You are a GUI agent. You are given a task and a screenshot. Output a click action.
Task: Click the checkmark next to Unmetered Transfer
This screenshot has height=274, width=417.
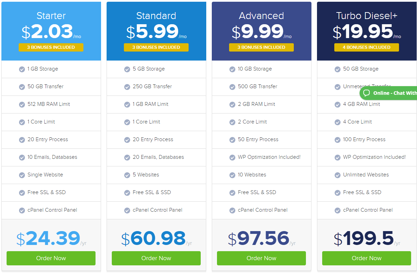337,87
